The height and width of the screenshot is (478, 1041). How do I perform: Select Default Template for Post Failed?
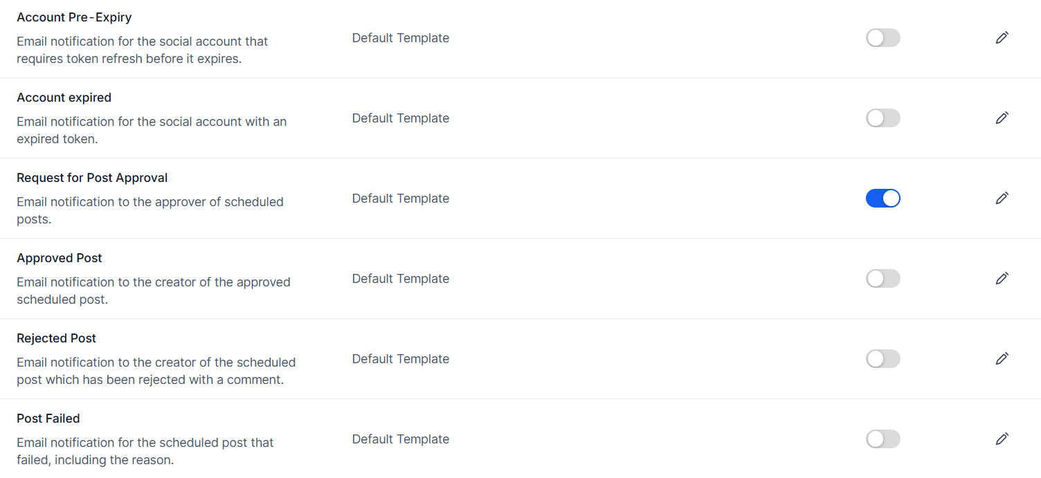point(400,439)
